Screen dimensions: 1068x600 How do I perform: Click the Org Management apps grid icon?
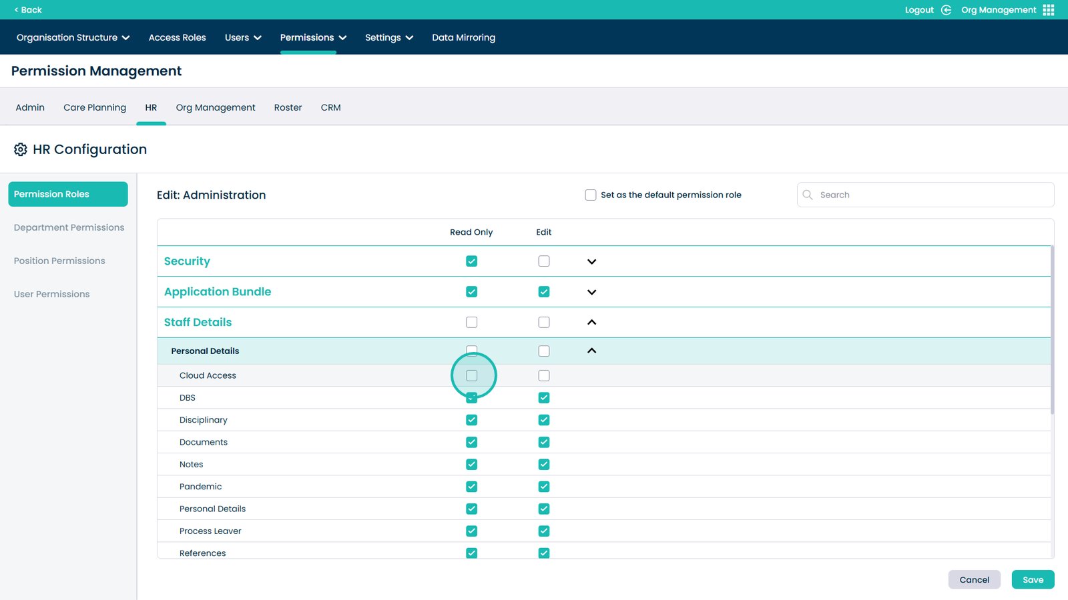pos(1049,10)
